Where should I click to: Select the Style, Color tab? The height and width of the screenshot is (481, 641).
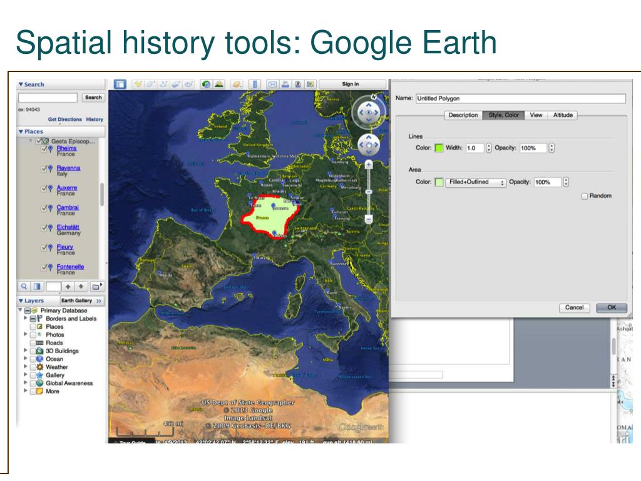[x=503, y=115]
